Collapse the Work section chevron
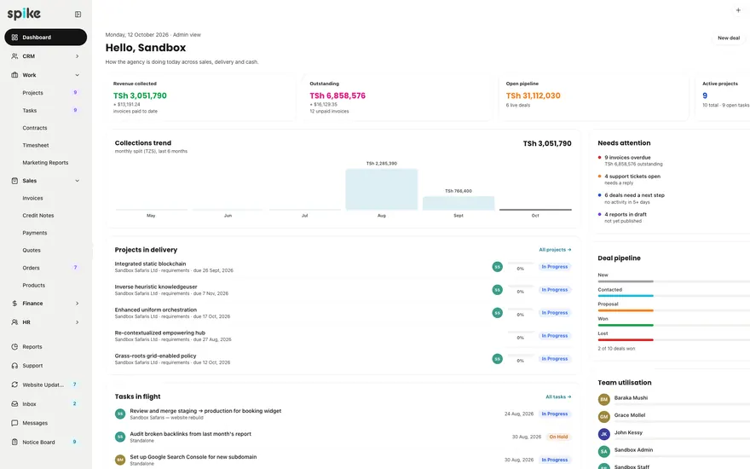750x469 pixels. [x=78, y=75]
